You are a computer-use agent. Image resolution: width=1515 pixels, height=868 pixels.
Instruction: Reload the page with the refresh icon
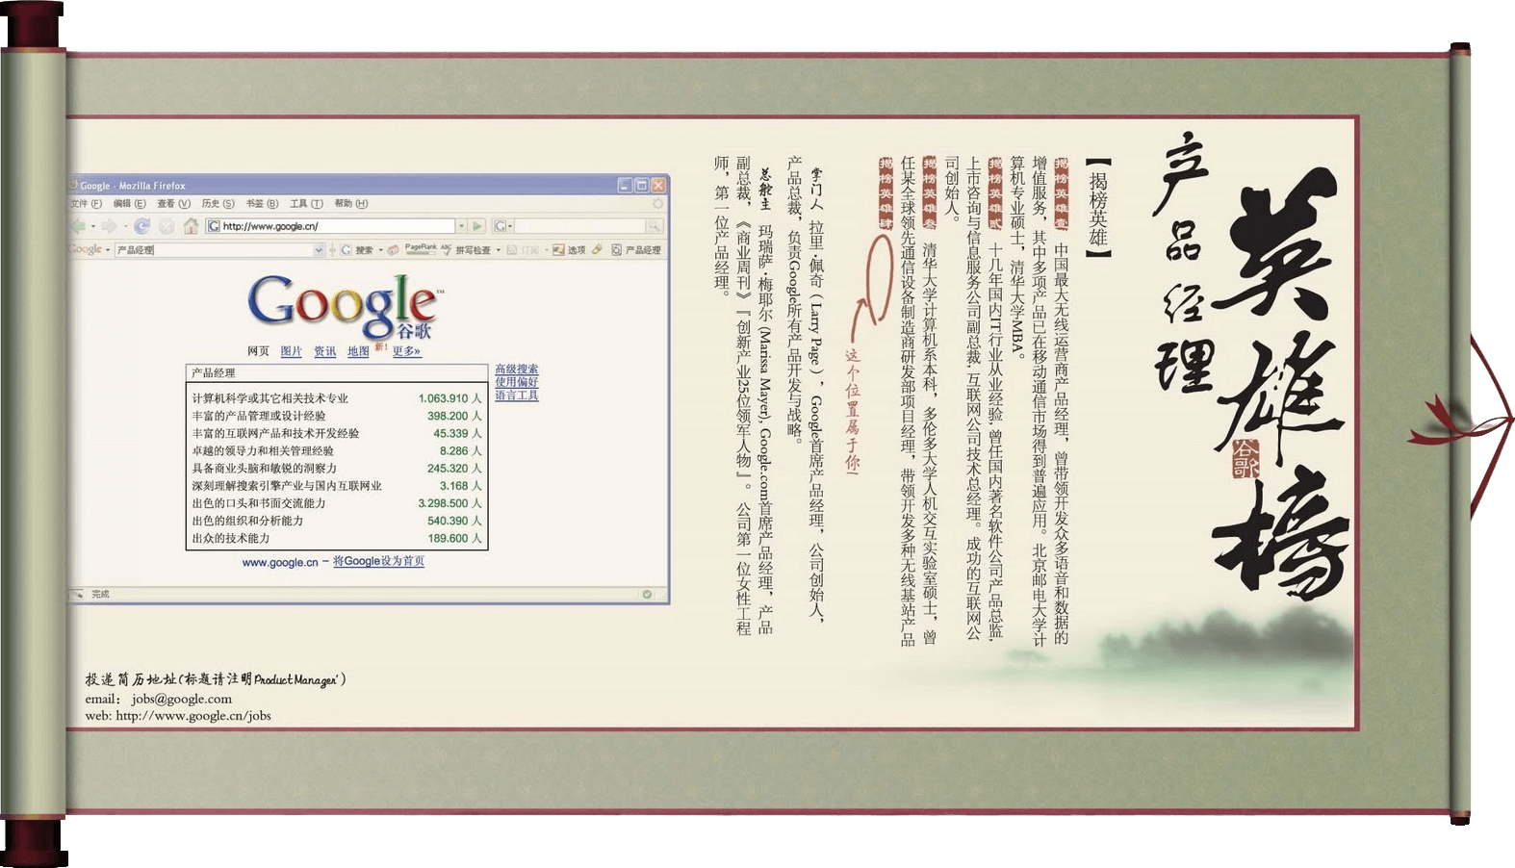(x=141, y=226)
